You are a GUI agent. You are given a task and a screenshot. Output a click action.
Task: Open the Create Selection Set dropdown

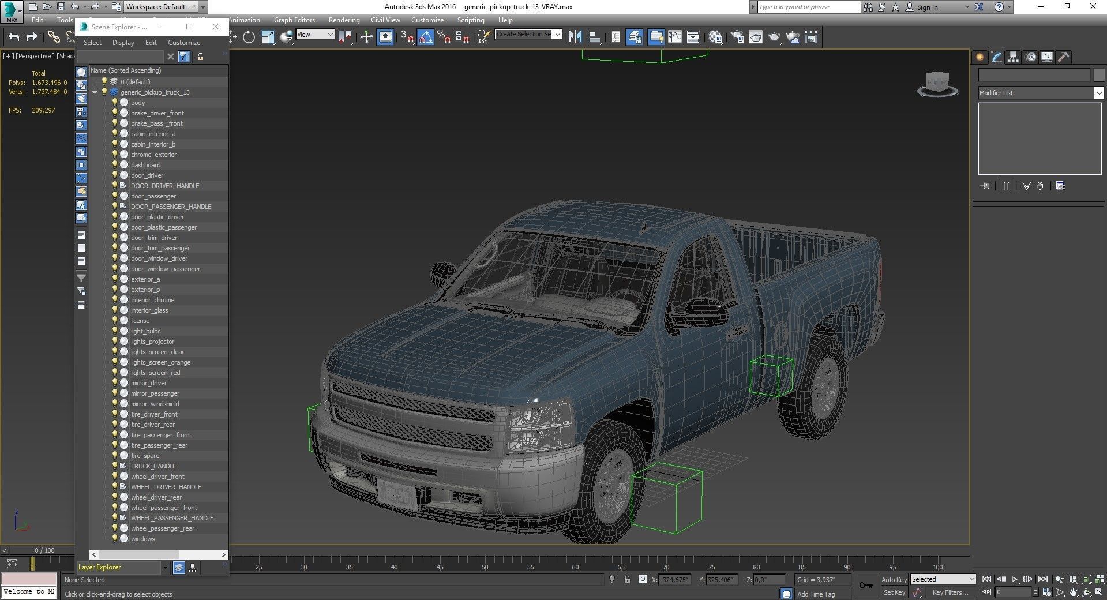tap(528, 35)
